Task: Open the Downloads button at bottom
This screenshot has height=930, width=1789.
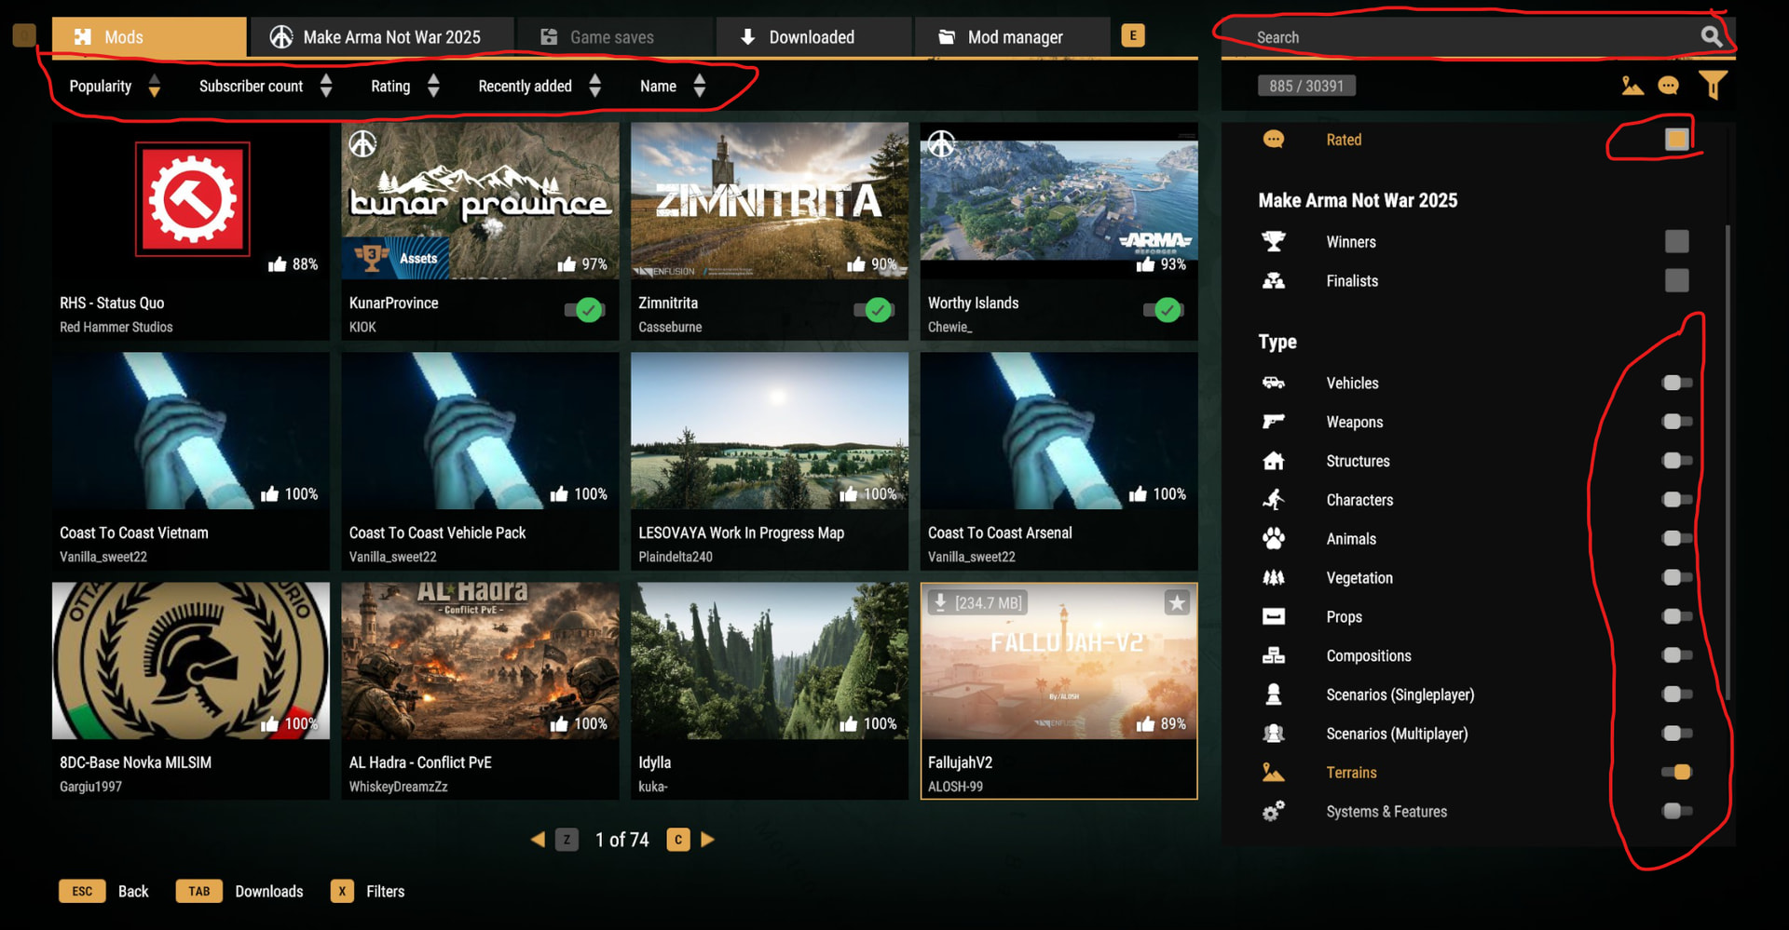Action: 268,892
